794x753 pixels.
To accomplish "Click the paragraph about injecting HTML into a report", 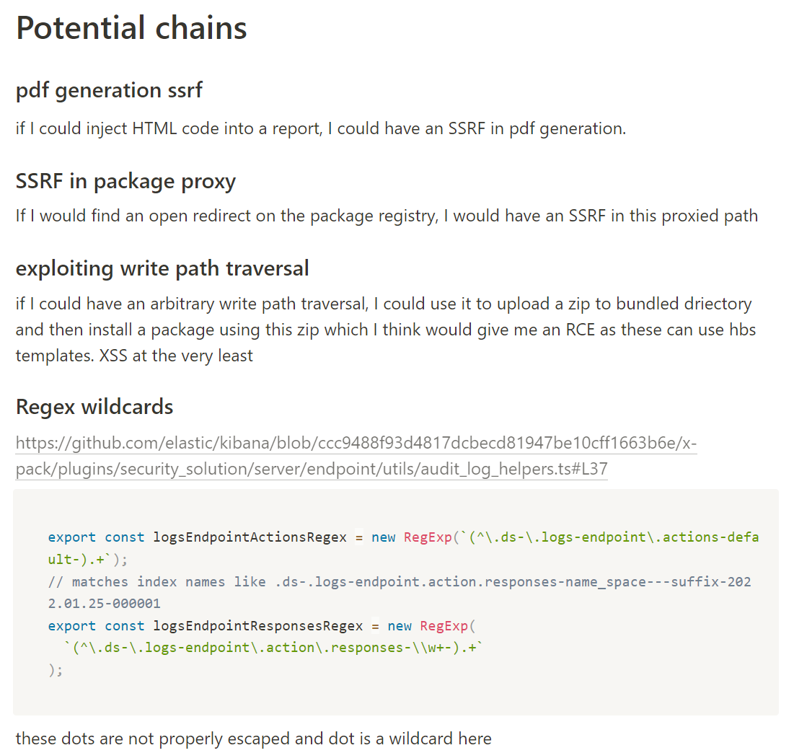I will (321, 129).
